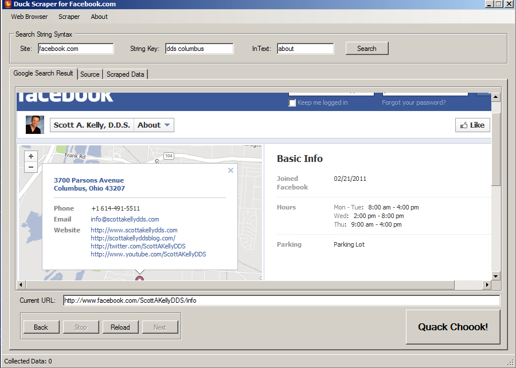
Task: Click the Search button
Action: click(x=367, y=49)
